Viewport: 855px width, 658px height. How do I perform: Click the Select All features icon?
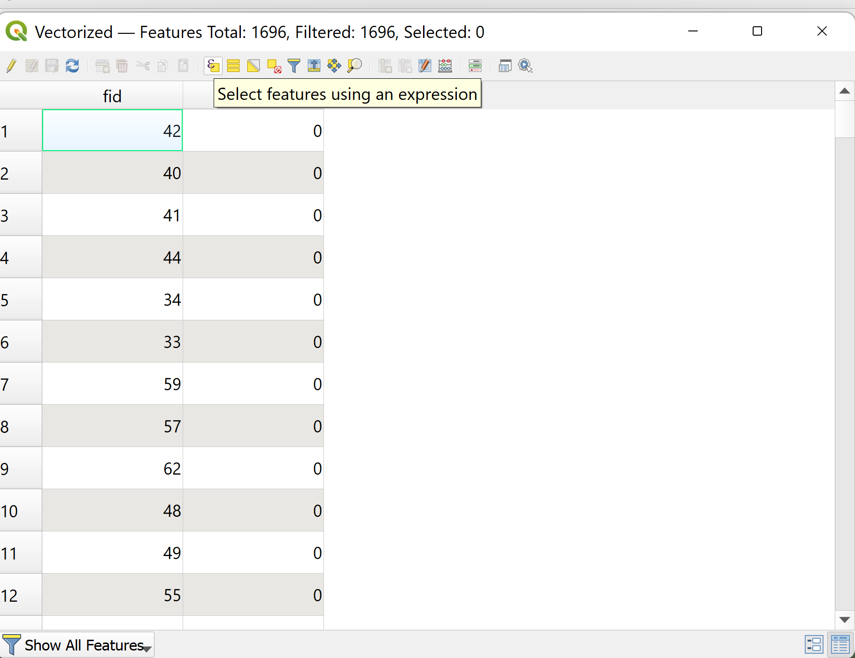pyautogui.click(x=233, y=66)
